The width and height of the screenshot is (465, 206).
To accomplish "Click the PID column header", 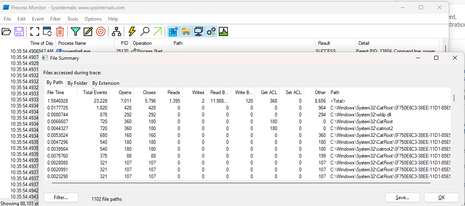I will (x=123, y=43).
